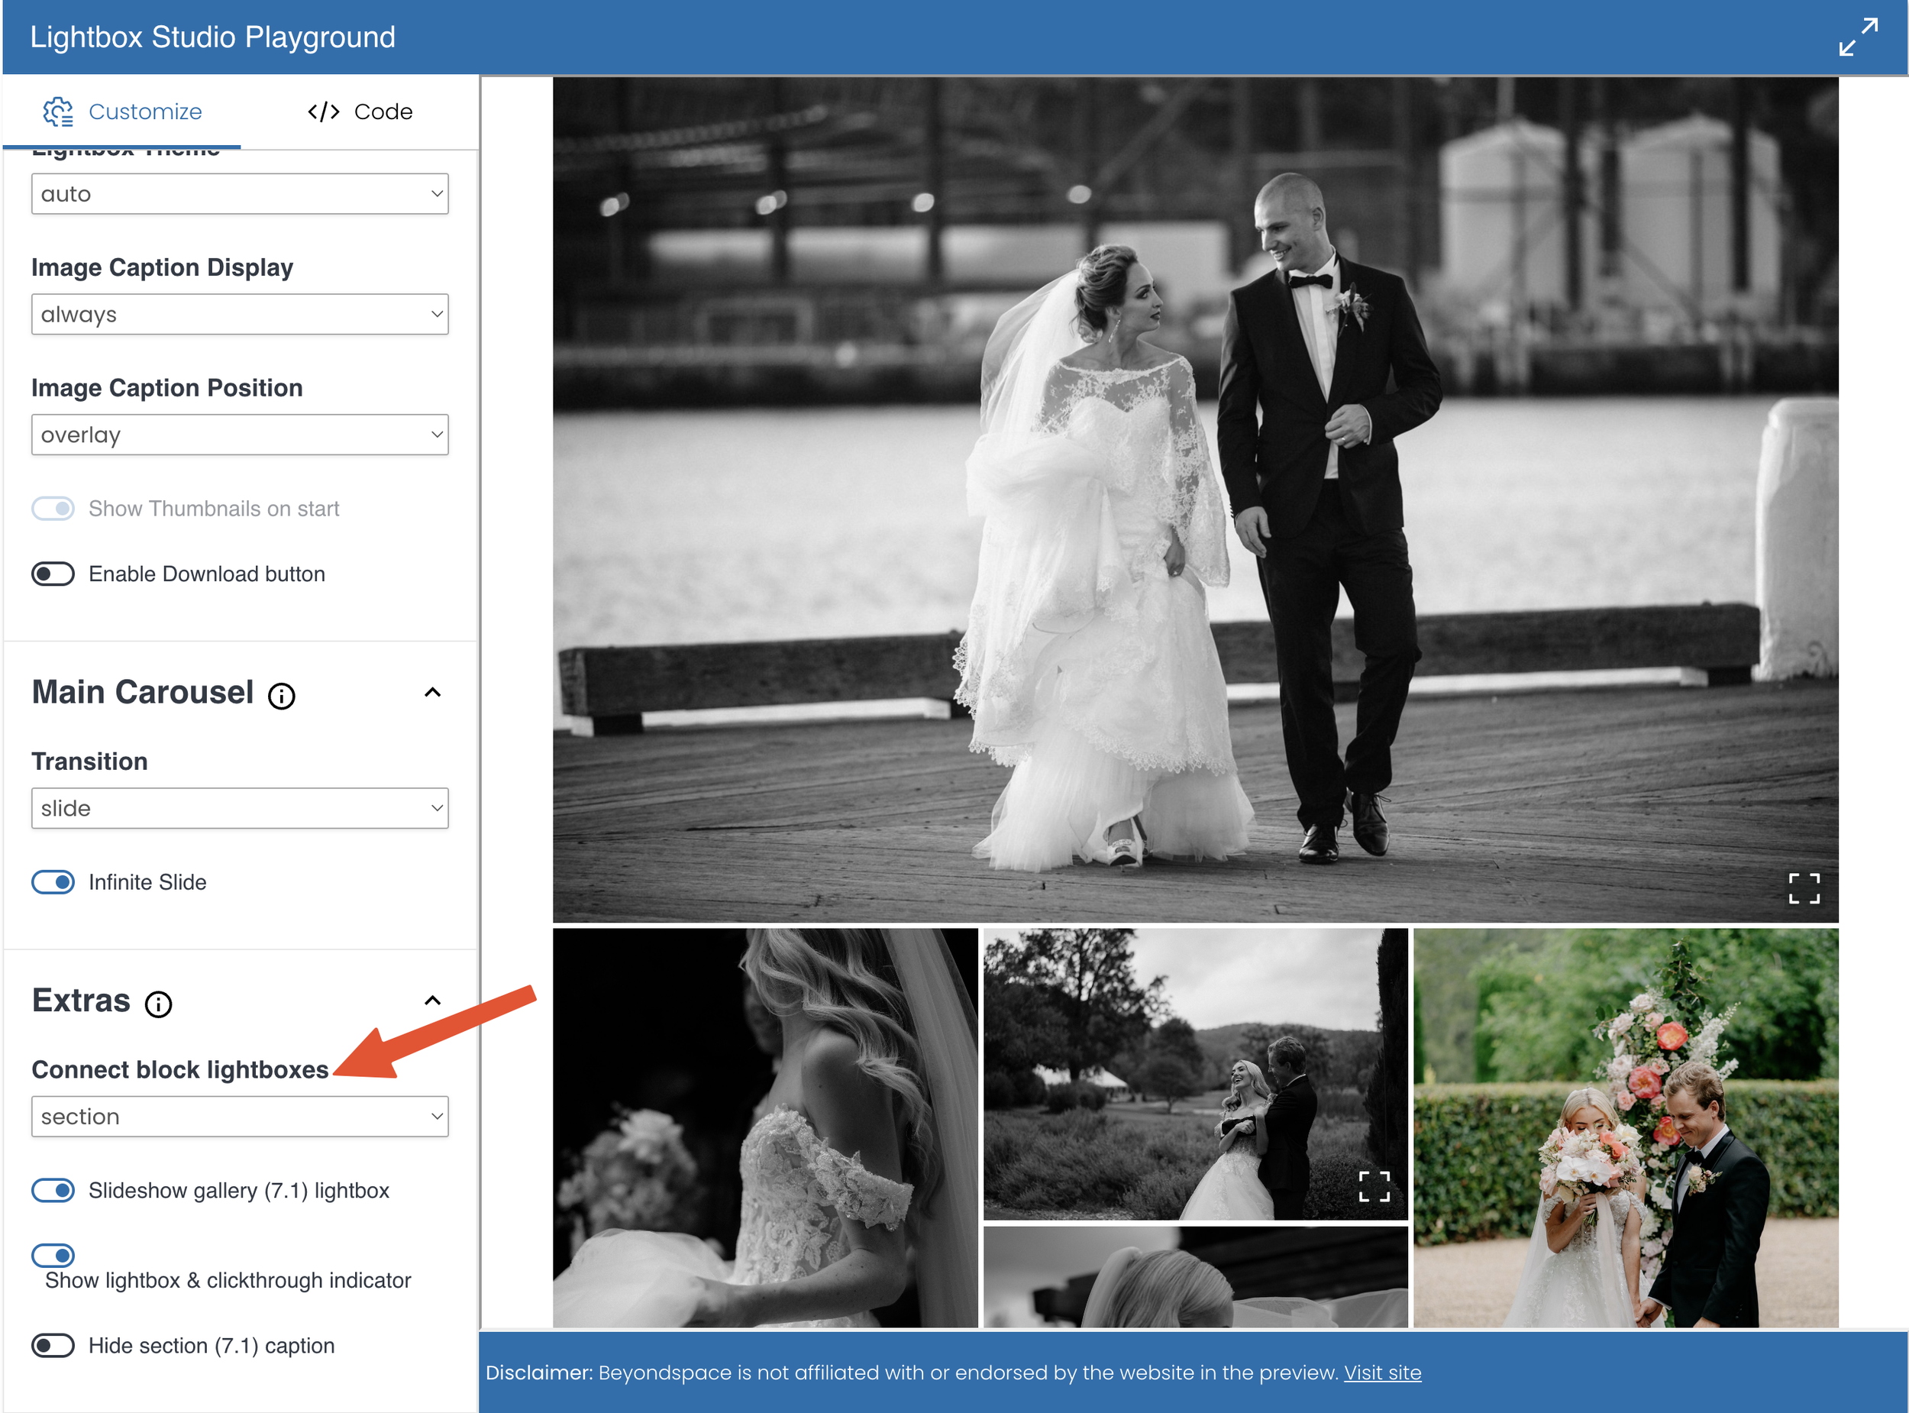
Task: Click the Connect block lightboxes label
Action: [x=180, y=1069]
